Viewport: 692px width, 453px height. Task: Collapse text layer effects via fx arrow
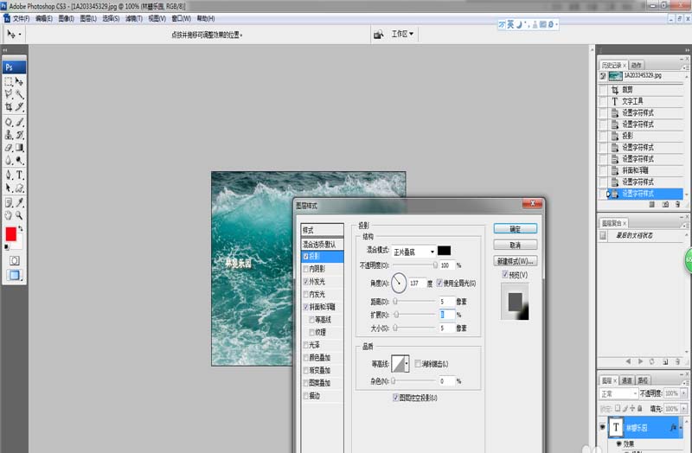pyautogui.click(x=681, y=427)
